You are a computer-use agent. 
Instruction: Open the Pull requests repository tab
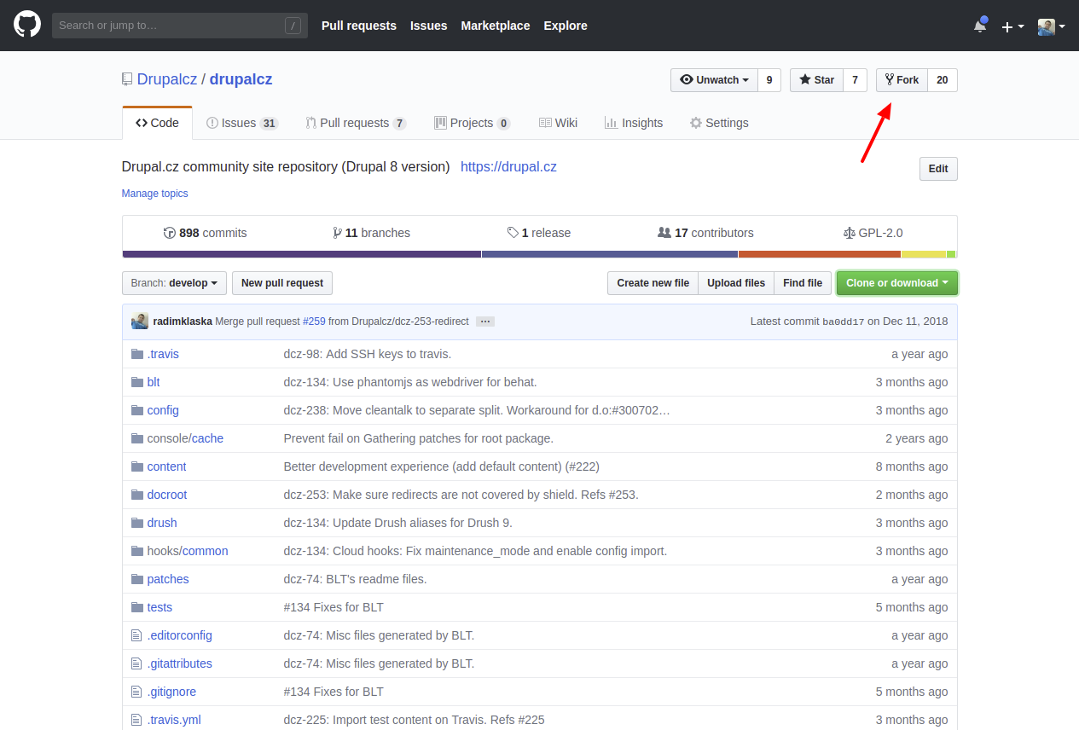356,123
